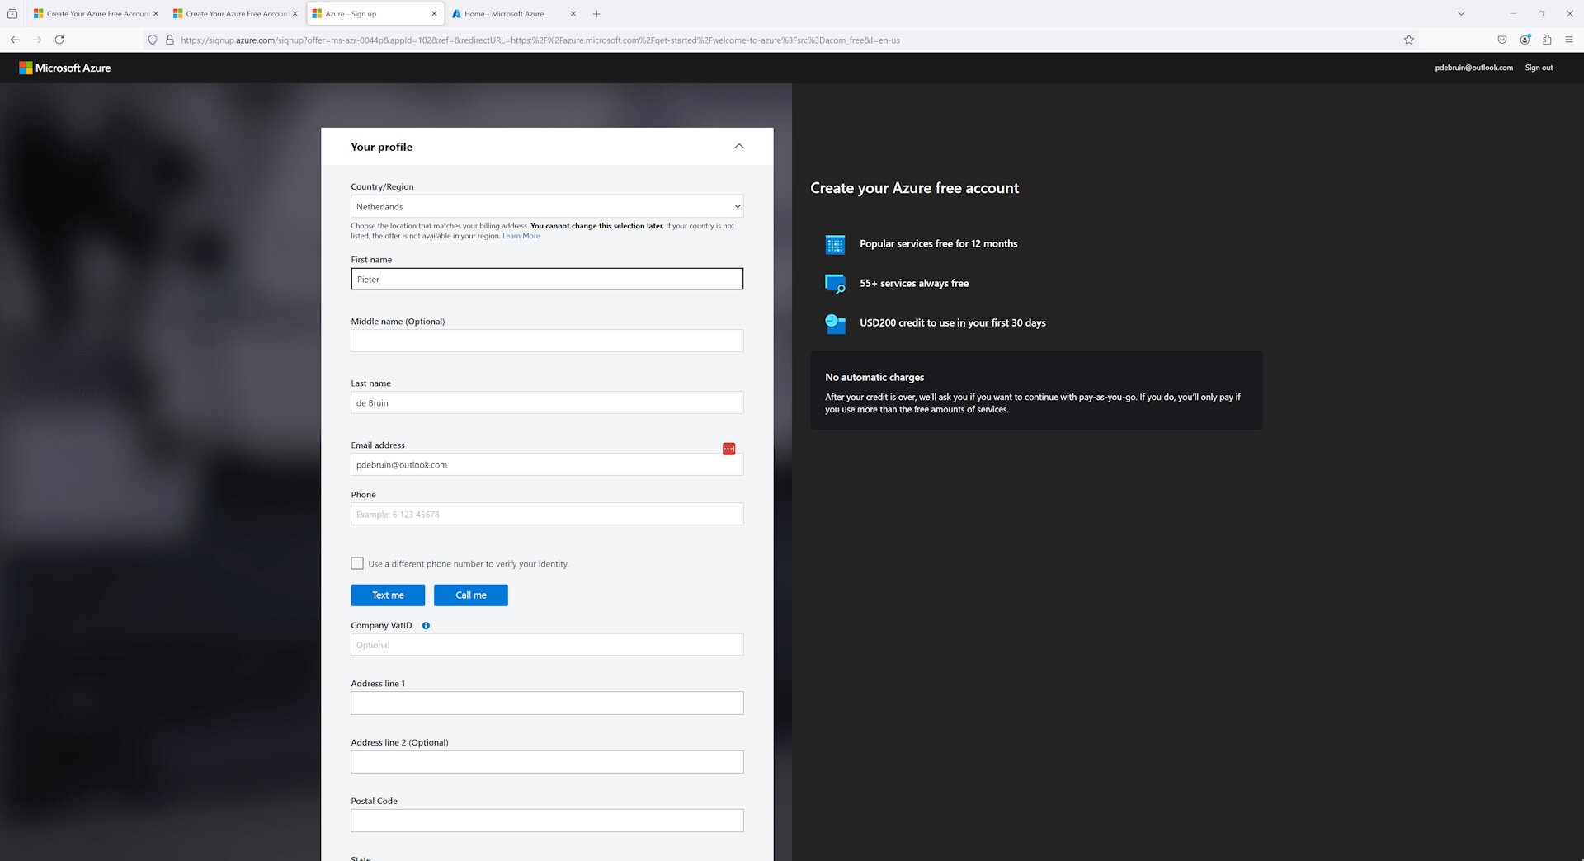Open the Learn More link
Viewport: 1584px width, 861px height.
click(x=521, y=236)
